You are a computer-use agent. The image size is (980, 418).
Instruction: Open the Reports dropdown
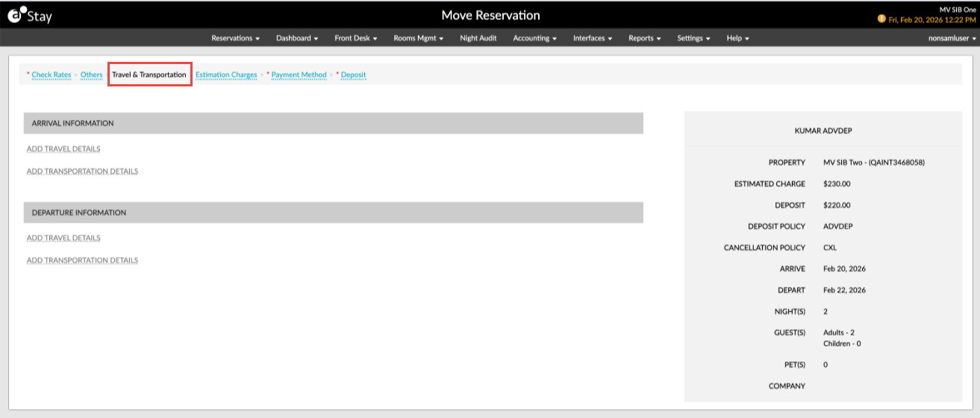click(x=645, y=38)
